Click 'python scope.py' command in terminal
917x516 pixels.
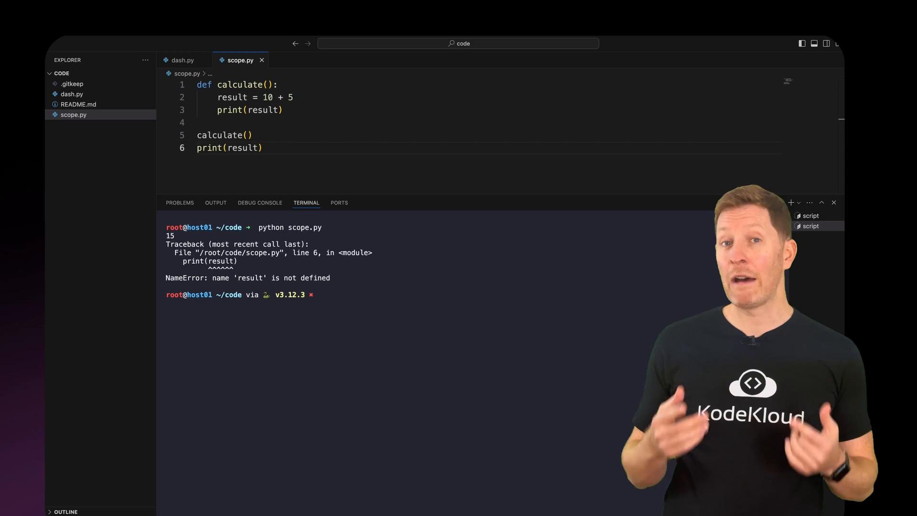[x=290, y=228]
